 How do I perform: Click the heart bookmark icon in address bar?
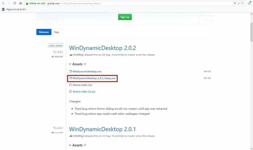[x=242, y=4]
